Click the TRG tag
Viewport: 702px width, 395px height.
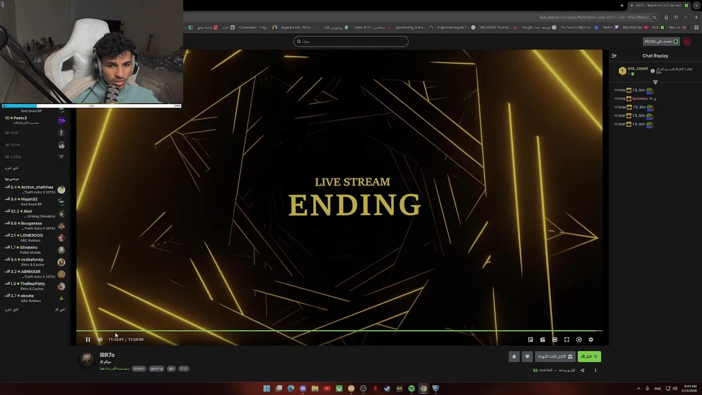pos(184,369)
